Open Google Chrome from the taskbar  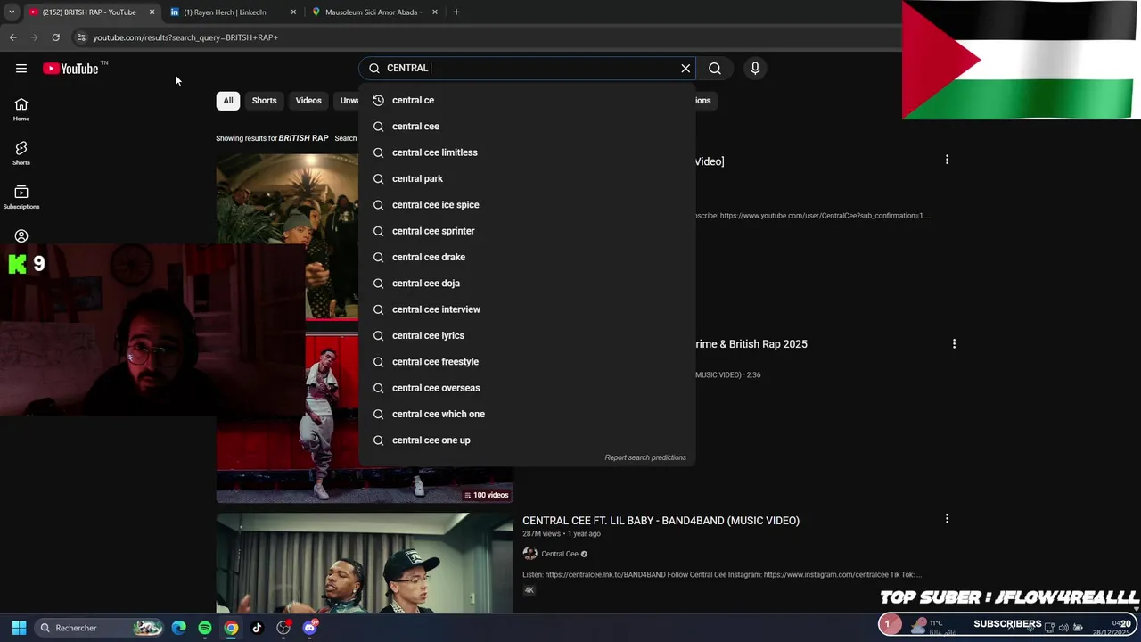click(231, 628)
